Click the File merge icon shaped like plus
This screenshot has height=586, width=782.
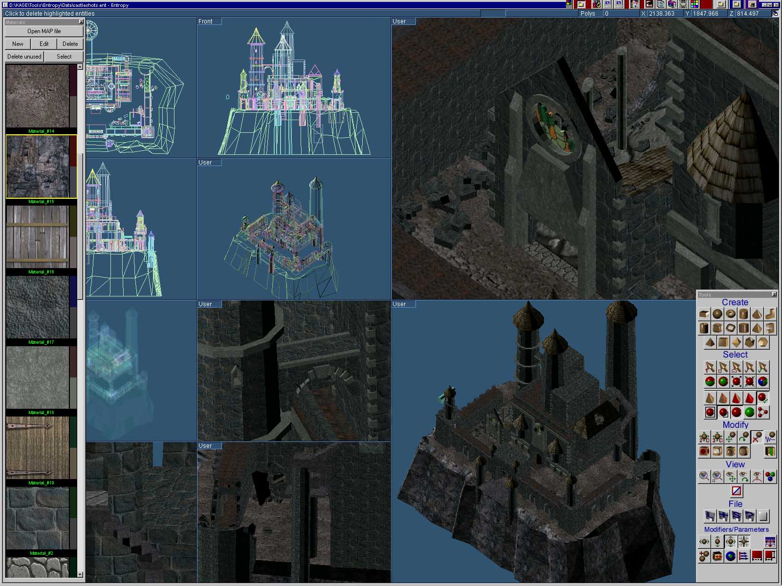coord(723,516)
